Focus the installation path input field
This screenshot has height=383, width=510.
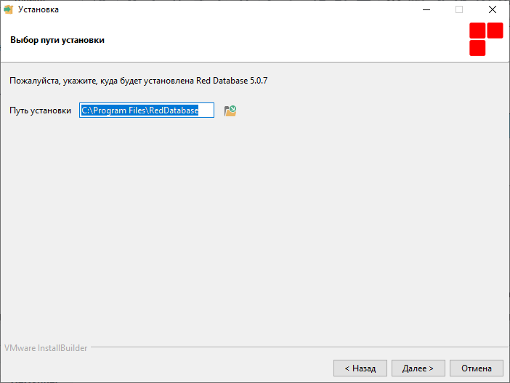point(147,110)
